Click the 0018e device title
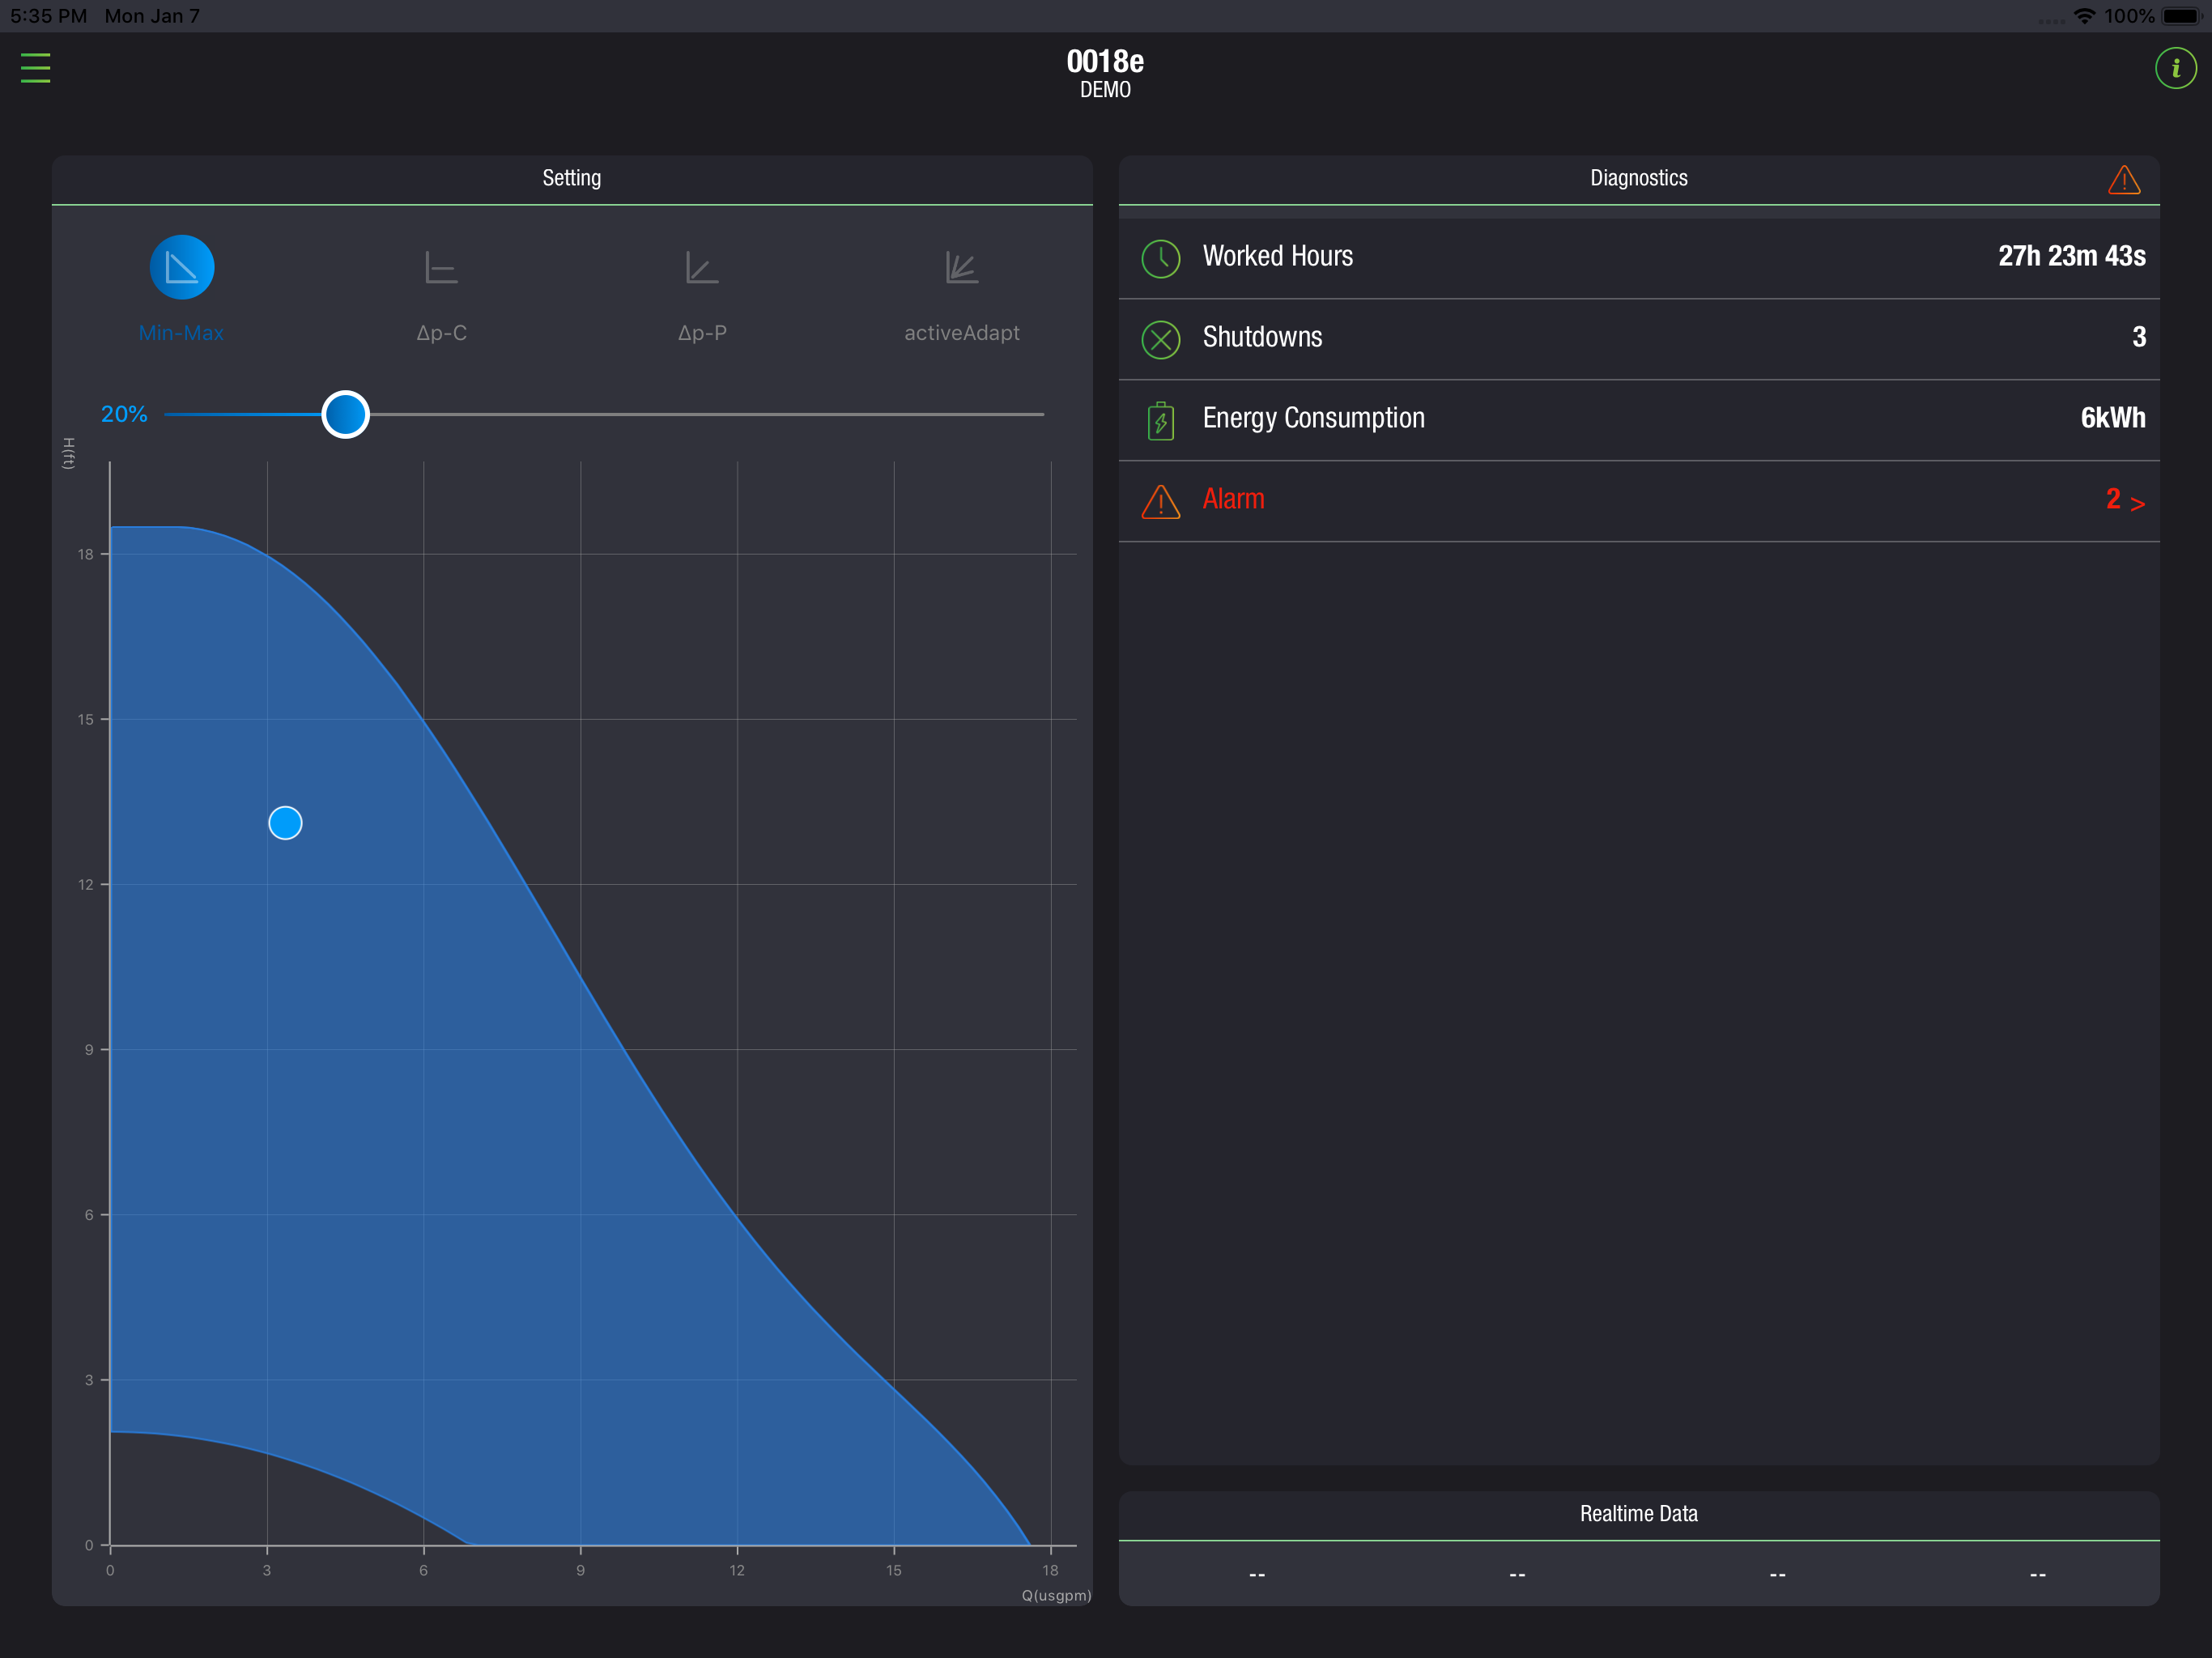Image resolution: width=2212 pixels, height=1658 pixels. [x=1105, y=62]
